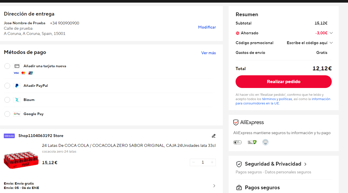This screenshot has width=348, height=193.
Task: Click the red Ahorrado discount icon
Action: tap(238, 33)
